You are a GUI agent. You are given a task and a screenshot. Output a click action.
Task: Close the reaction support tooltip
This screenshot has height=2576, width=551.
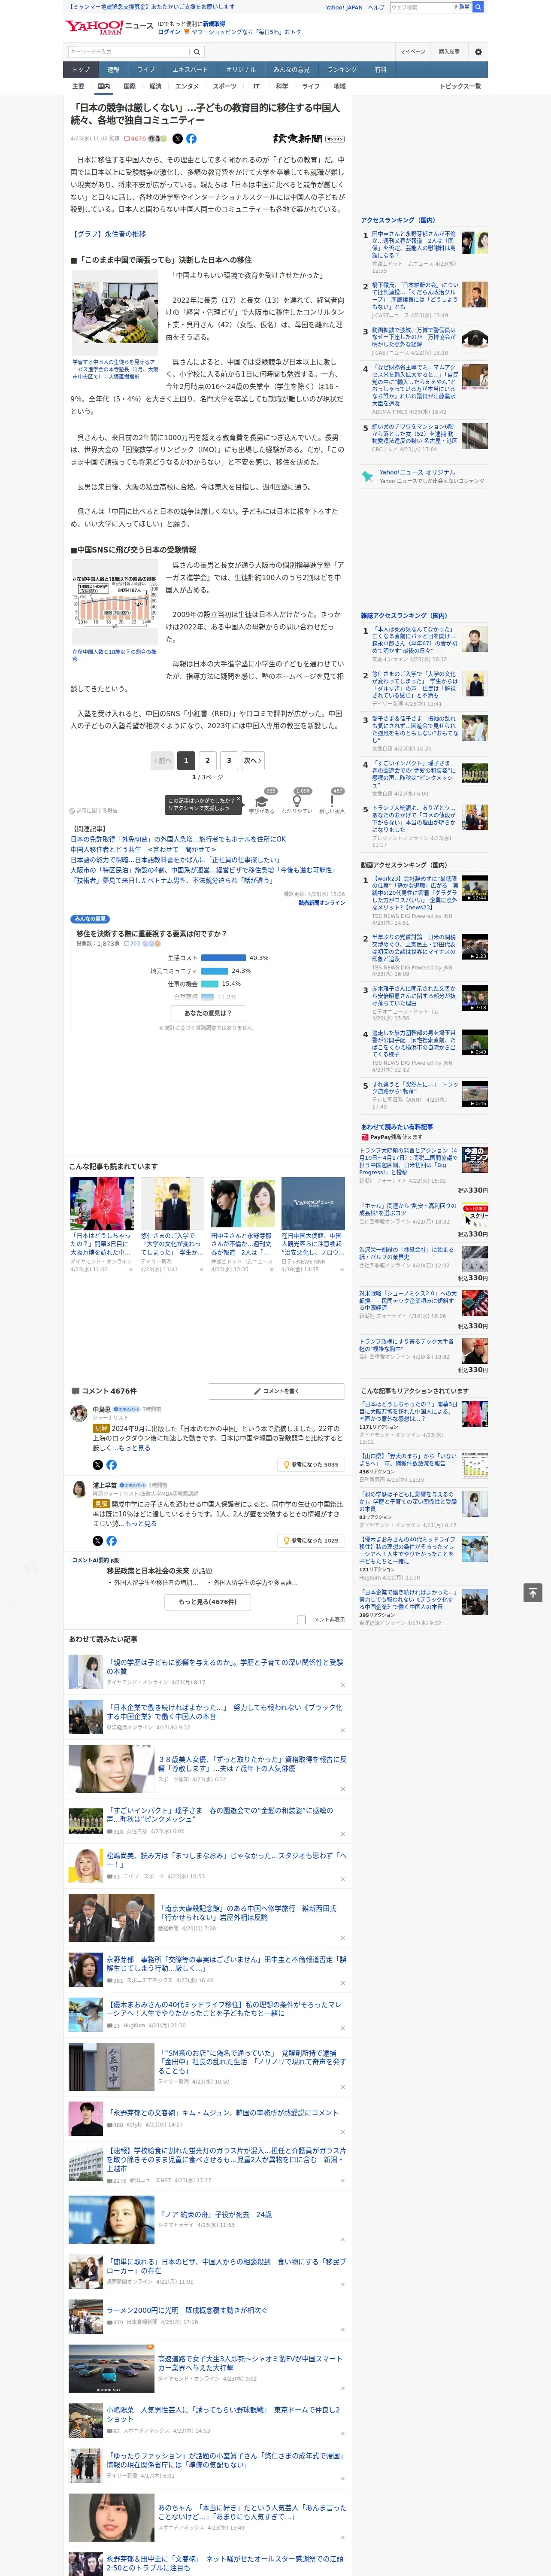pos(240,800)
